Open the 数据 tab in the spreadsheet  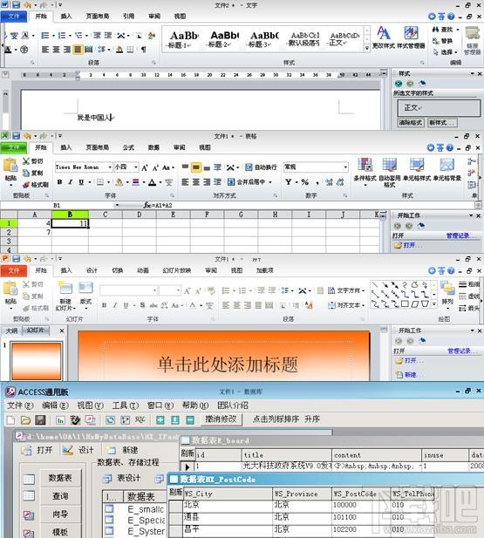153,147
